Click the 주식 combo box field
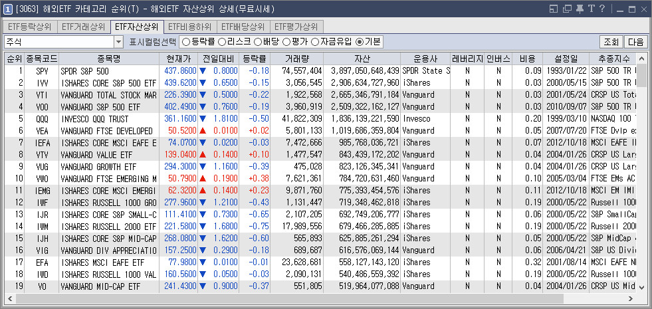 59,42
